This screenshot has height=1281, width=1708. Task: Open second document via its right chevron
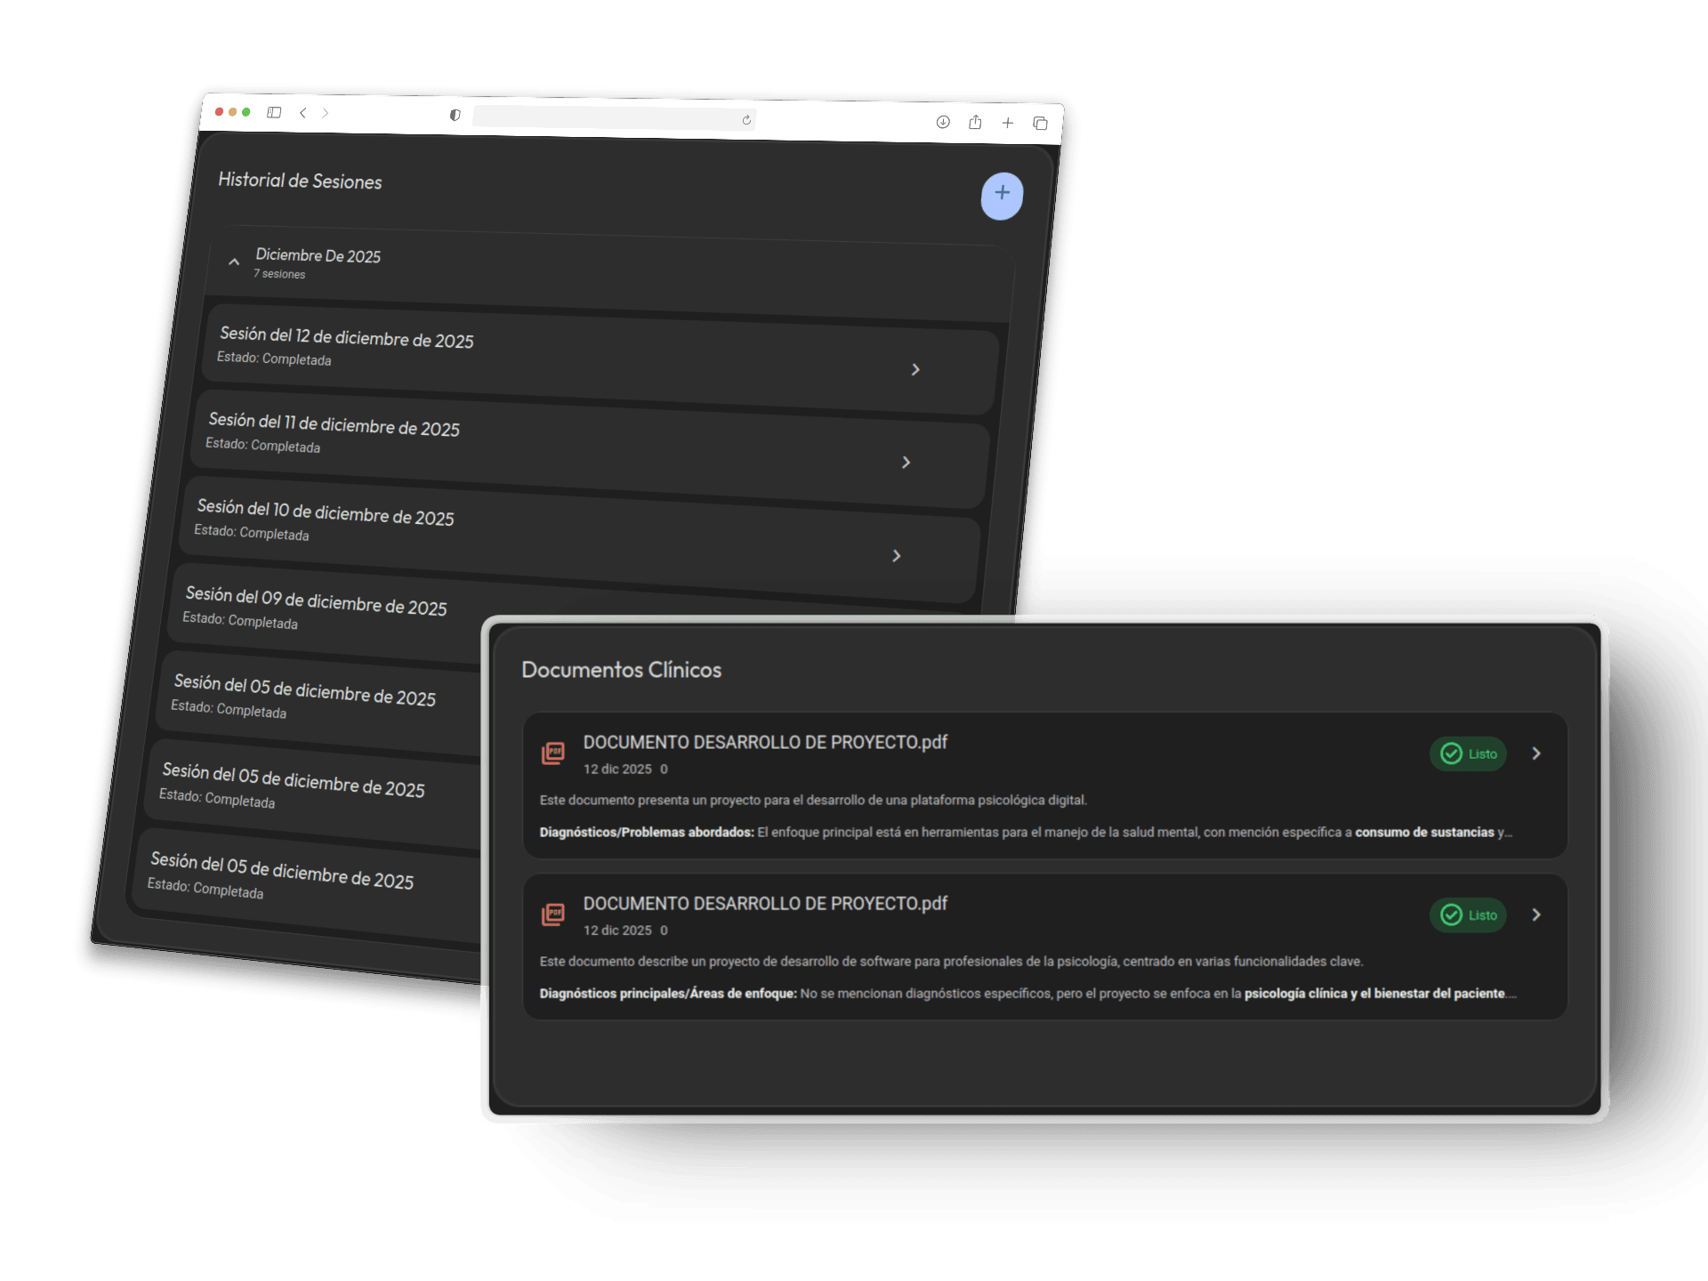pyautogui.click(x=1536, y=914)
